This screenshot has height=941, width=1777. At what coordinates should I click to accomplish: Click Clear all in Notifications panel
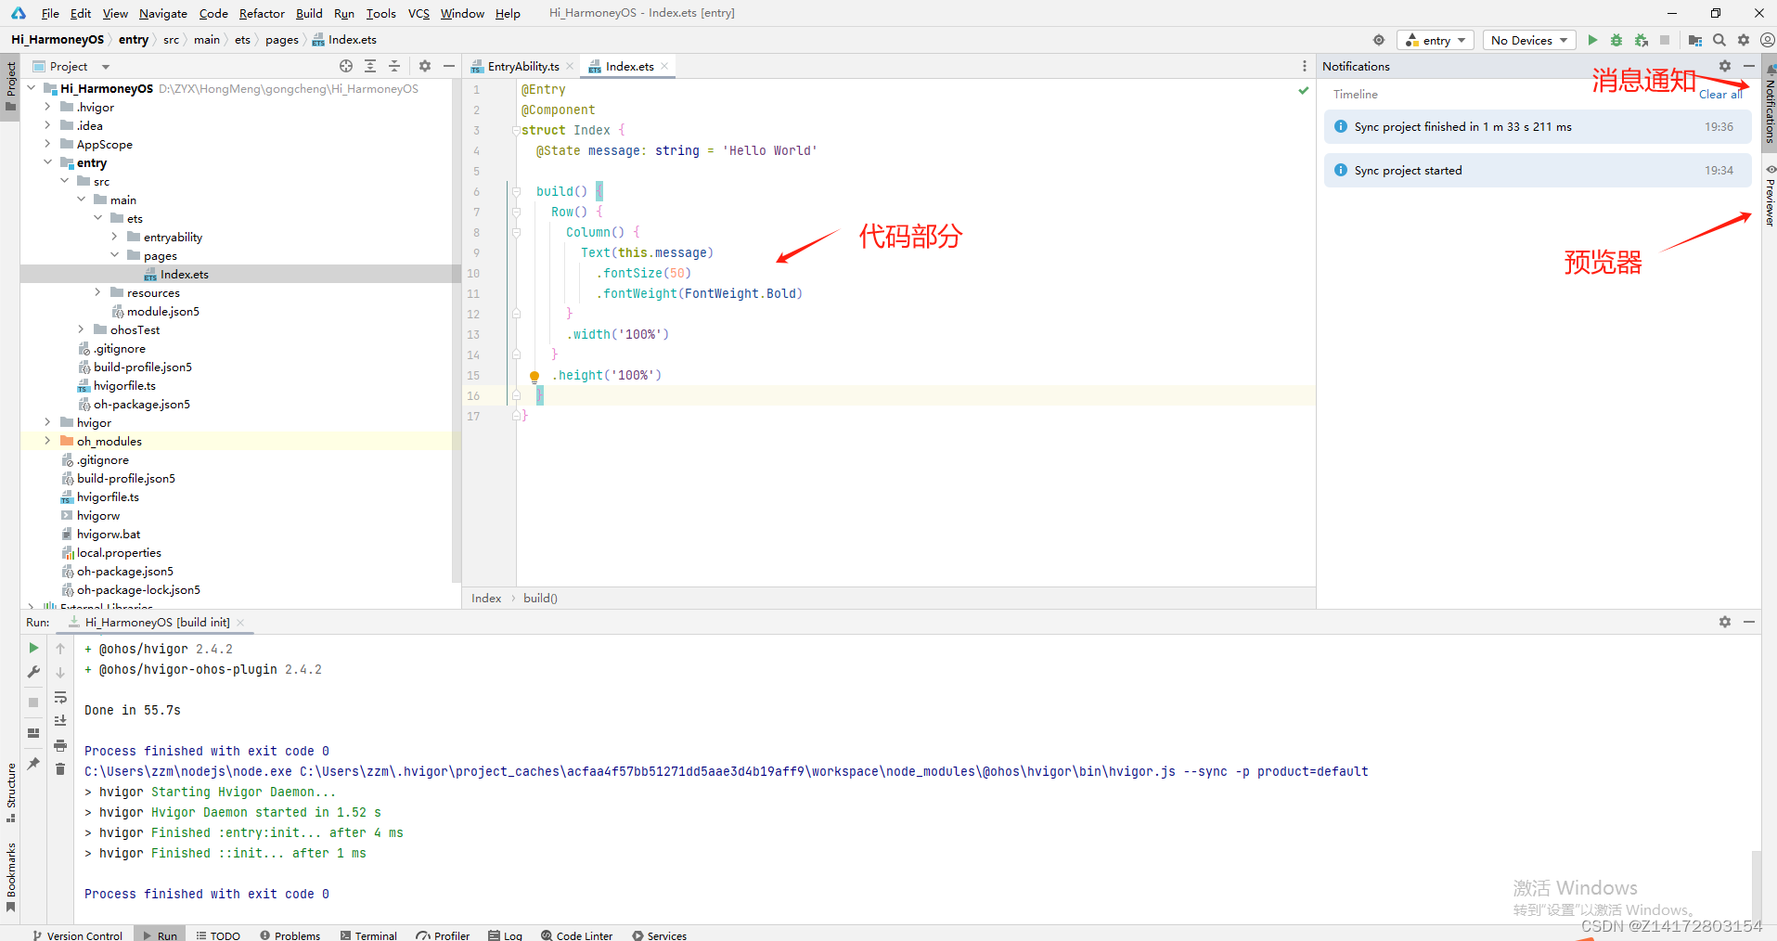click(1720, 94)
